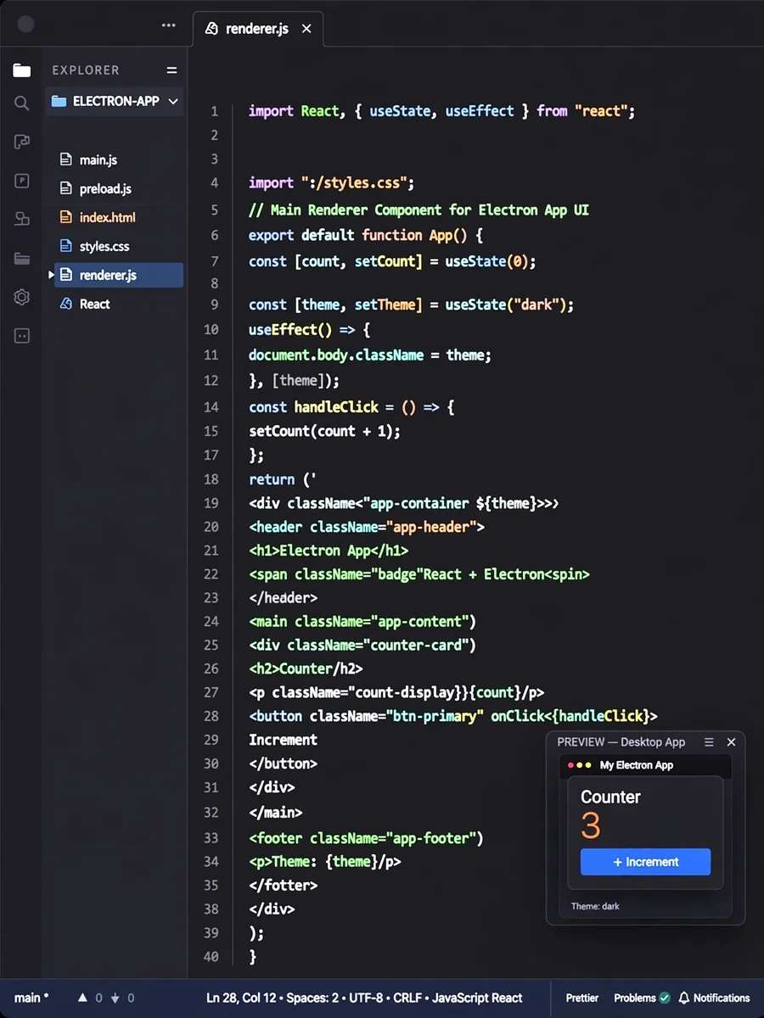Screen dimensions: 764x1018
Task: Open the three-dot menu above Explorer
Action: (x=168, y=25)
